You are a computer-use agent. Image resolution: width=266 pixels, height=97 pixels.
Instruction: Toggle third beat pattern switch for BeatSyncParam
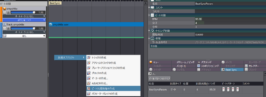point(233,89)
